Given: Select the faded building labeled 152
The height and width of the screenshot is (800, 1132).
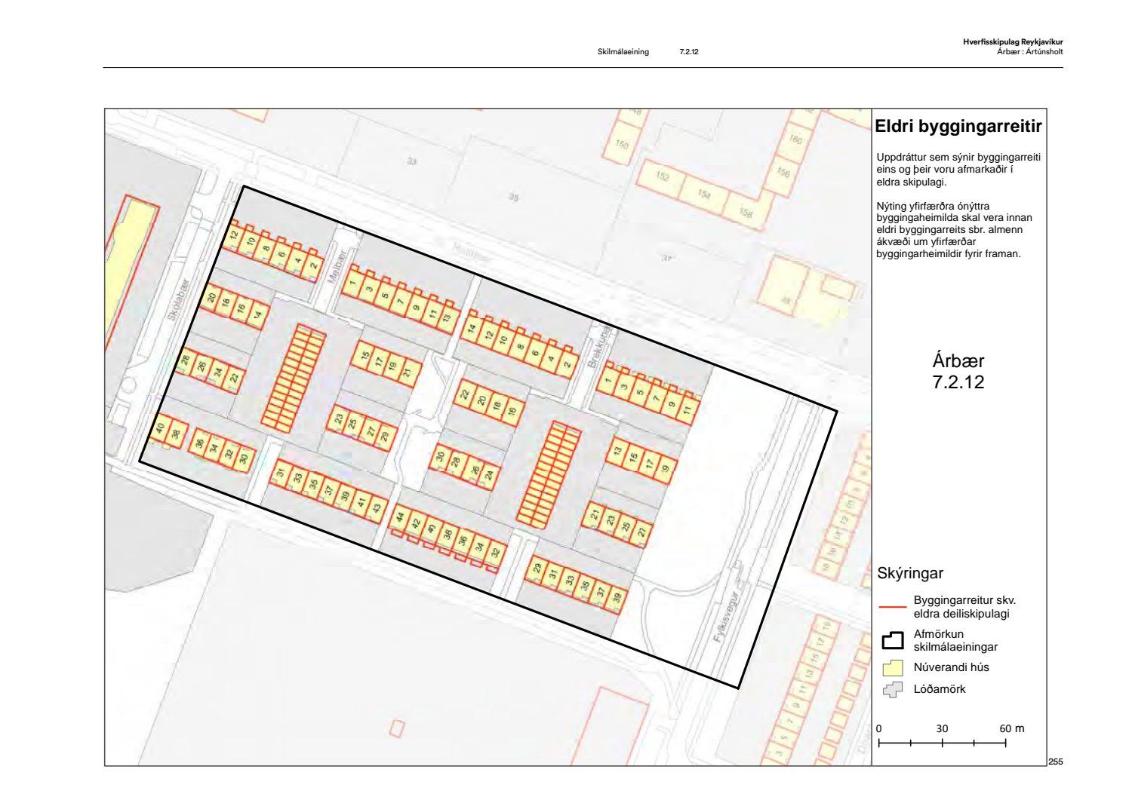Looking at the screenshot, I should pos(662,176).
